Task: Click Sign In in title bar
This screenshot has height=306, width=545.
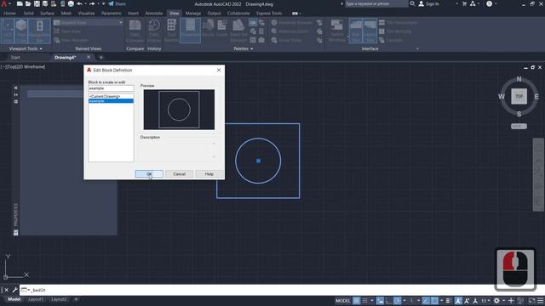Action: pyautogui.click(x=429, y=3)
